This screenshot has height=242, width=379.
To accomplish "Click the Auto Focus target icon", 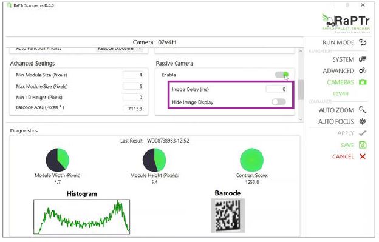I will 363,121.
